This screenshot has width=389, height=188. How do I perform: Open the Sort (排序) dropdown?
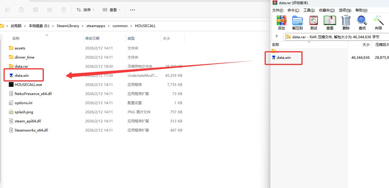click(x=85, y=10)
